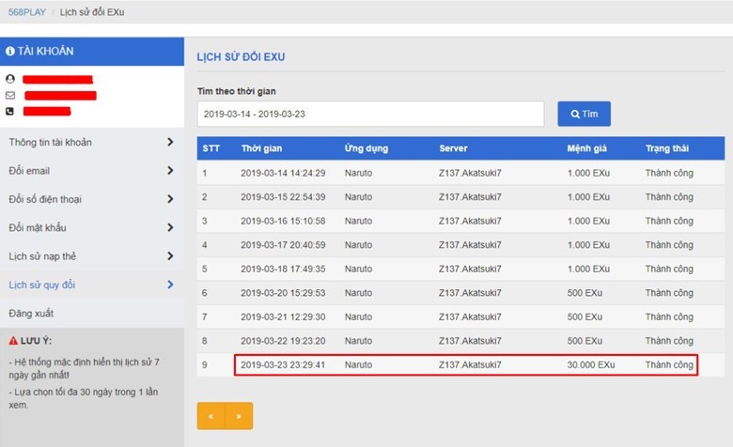Click the Trạng thái column header
Image resolution: width=733 pixels, height=447 pixels.
point(667,148)
